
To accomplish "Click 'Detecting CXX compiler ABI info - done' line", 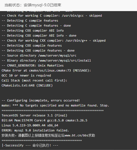I will (39, 35).
